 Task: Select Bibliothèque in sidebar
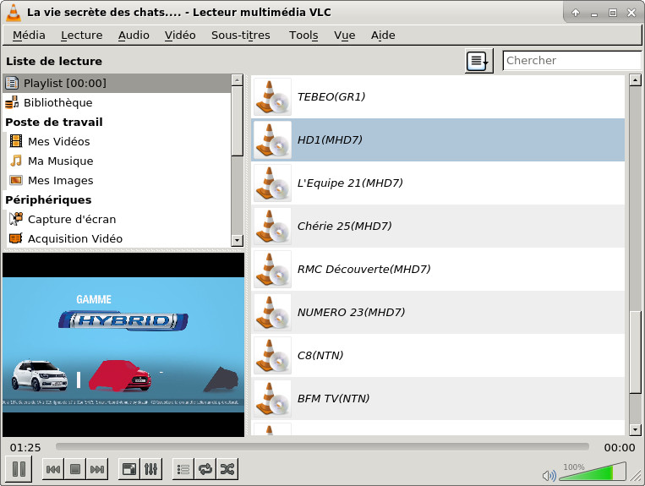click(117, 102)
